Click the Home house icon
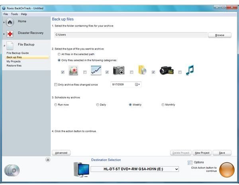 coord(10,22)
